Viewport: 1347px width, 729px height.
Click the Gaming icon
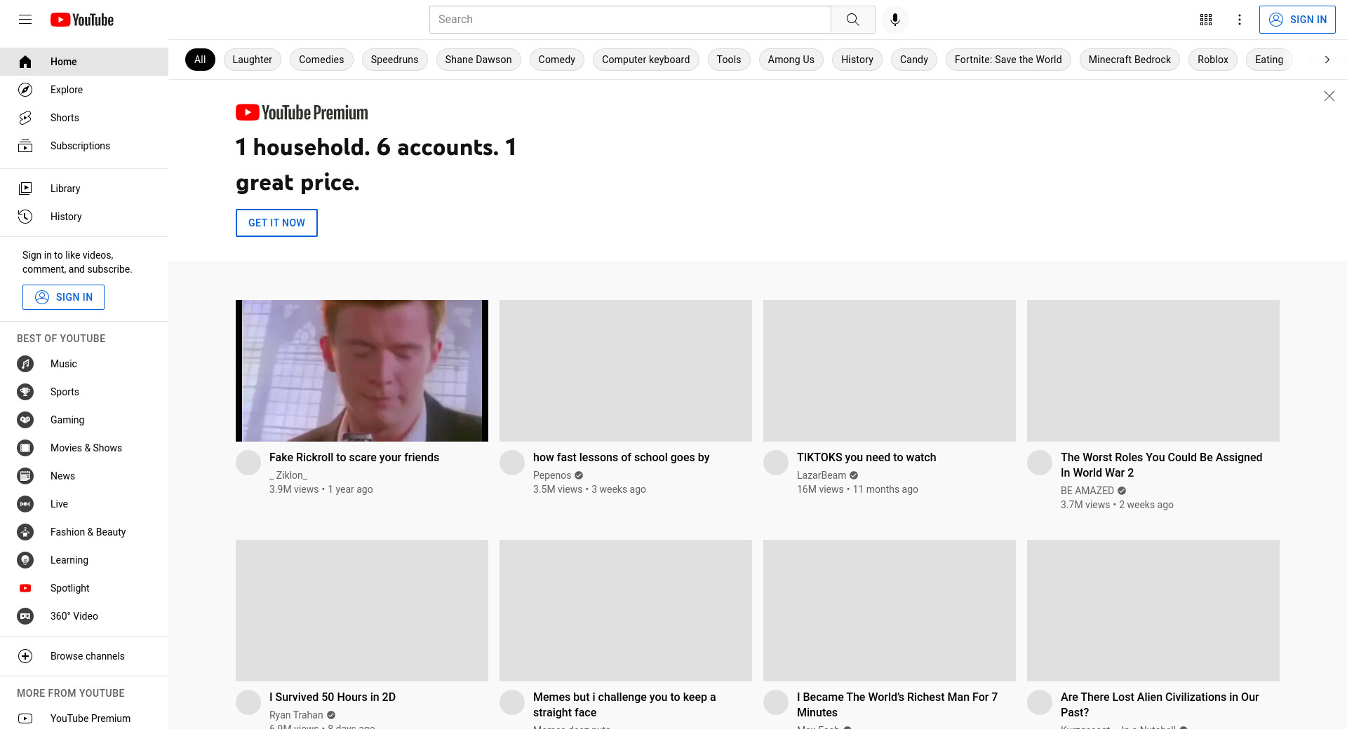click(25, 420)
